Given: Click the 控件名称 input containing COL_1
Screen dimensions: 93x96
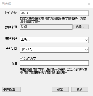Looking at the screenshot, I should point(54,13).
